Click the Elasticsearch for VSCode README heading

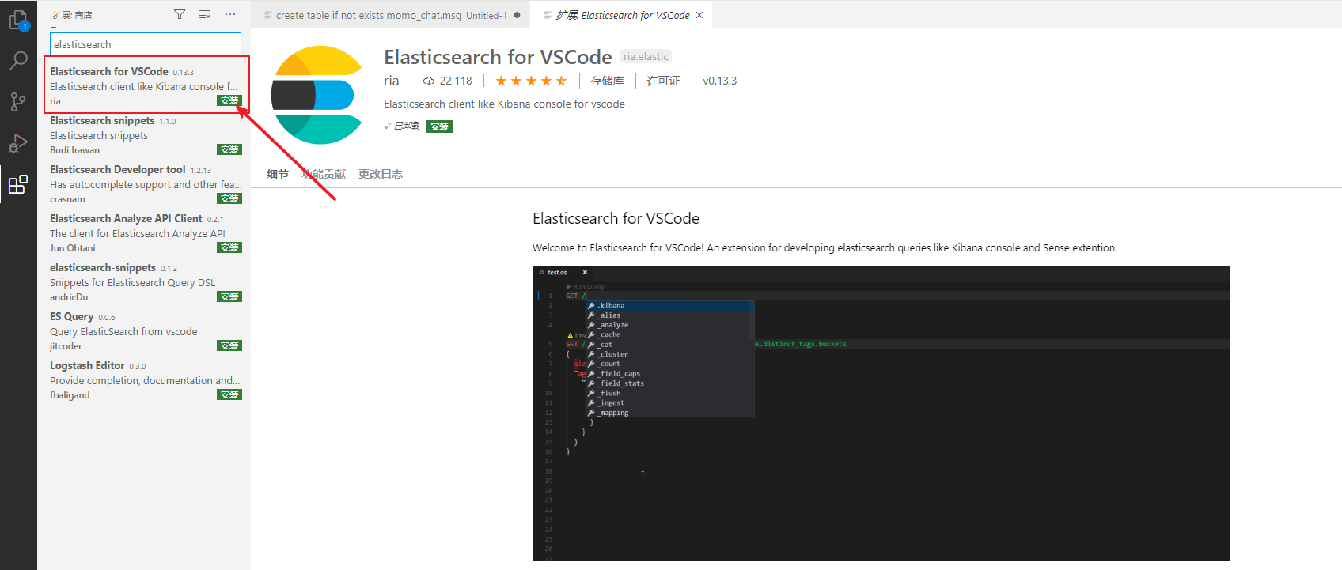tap(616, 218)
